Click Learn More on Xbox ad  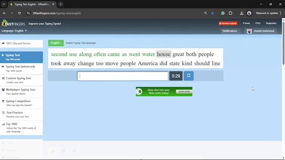pyautogui.click(x=184, y=91)
